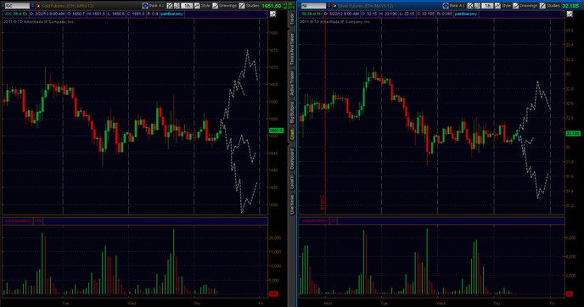Open Studies menu on gold chart
Viewport: 584px width, 307px height.
(x=250, y=6)
